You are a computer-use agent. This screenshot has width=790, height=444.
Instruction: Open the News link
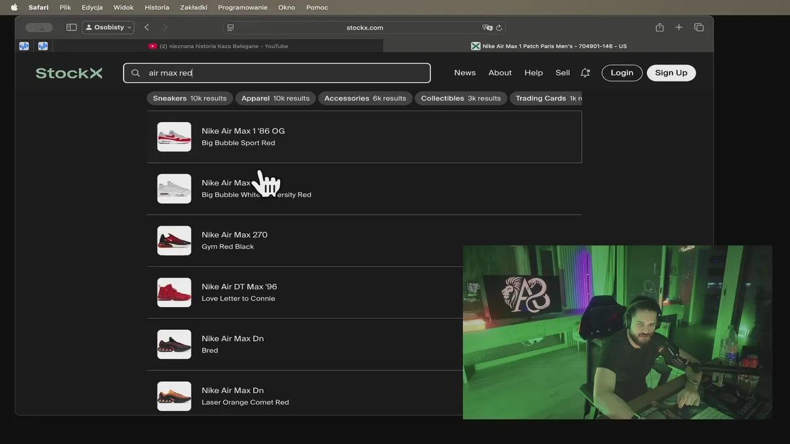pos(465,73)
